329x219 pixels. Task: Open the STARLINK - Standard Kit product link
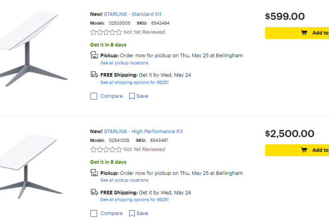point(132,14)
